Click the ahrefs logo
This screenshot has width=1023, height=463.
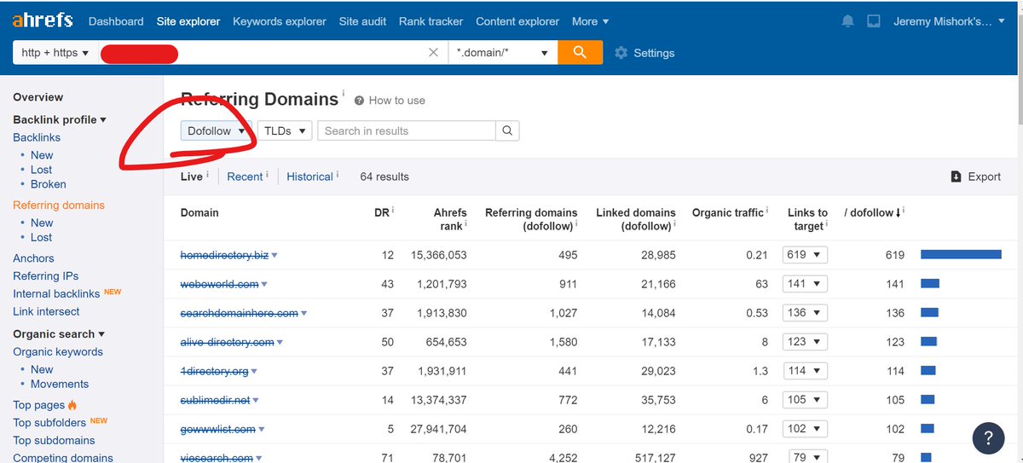[x=43, y=20]
